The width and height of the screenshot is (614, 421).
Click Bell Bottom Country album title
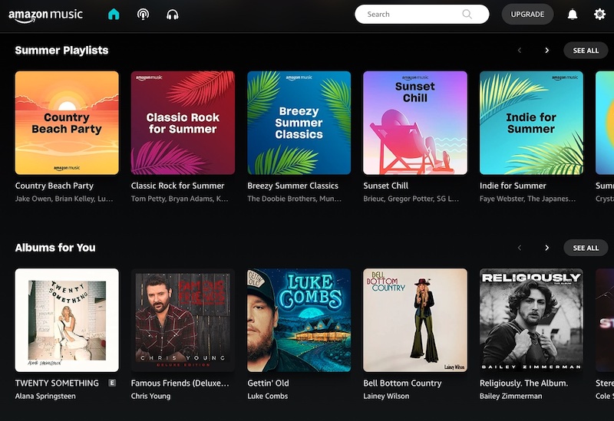402,383
